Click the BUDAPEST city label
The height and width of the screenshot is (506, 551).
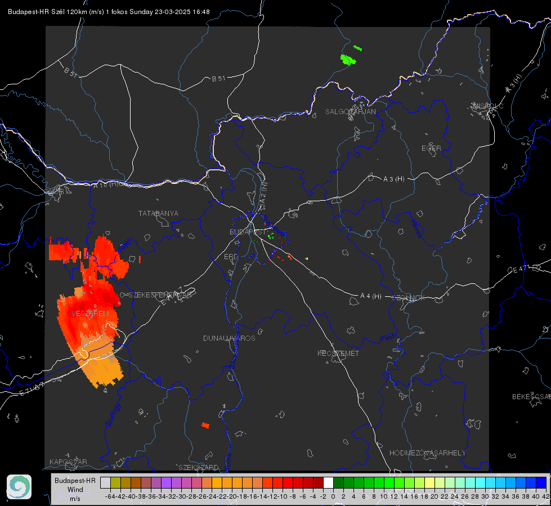click(x=248, y=232)
